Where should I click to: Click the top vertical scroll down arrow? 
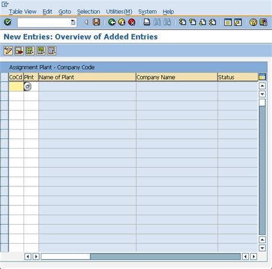(x=262, y=94)
